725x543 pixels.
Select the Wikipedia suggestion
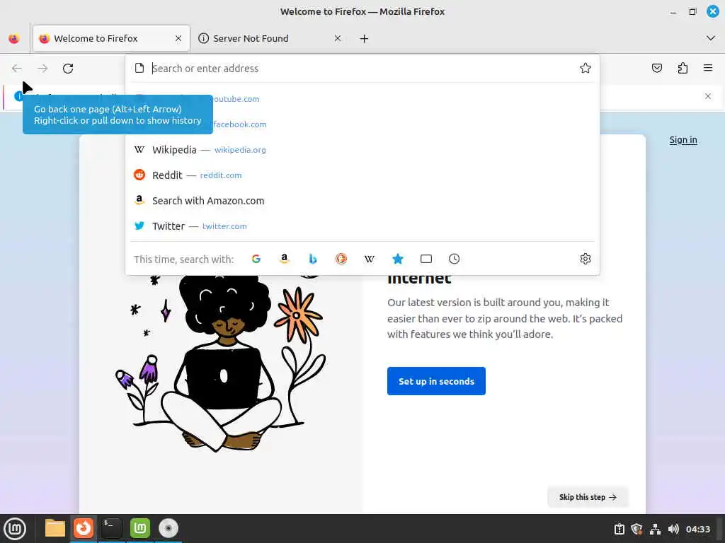362,150
